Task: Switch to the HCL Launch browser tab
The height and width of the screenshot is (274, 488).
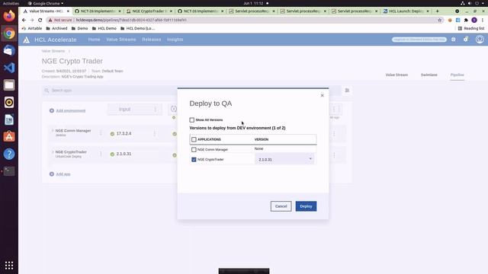Action: click(406, 11)
